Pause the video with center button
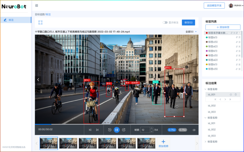 (117, 130)
